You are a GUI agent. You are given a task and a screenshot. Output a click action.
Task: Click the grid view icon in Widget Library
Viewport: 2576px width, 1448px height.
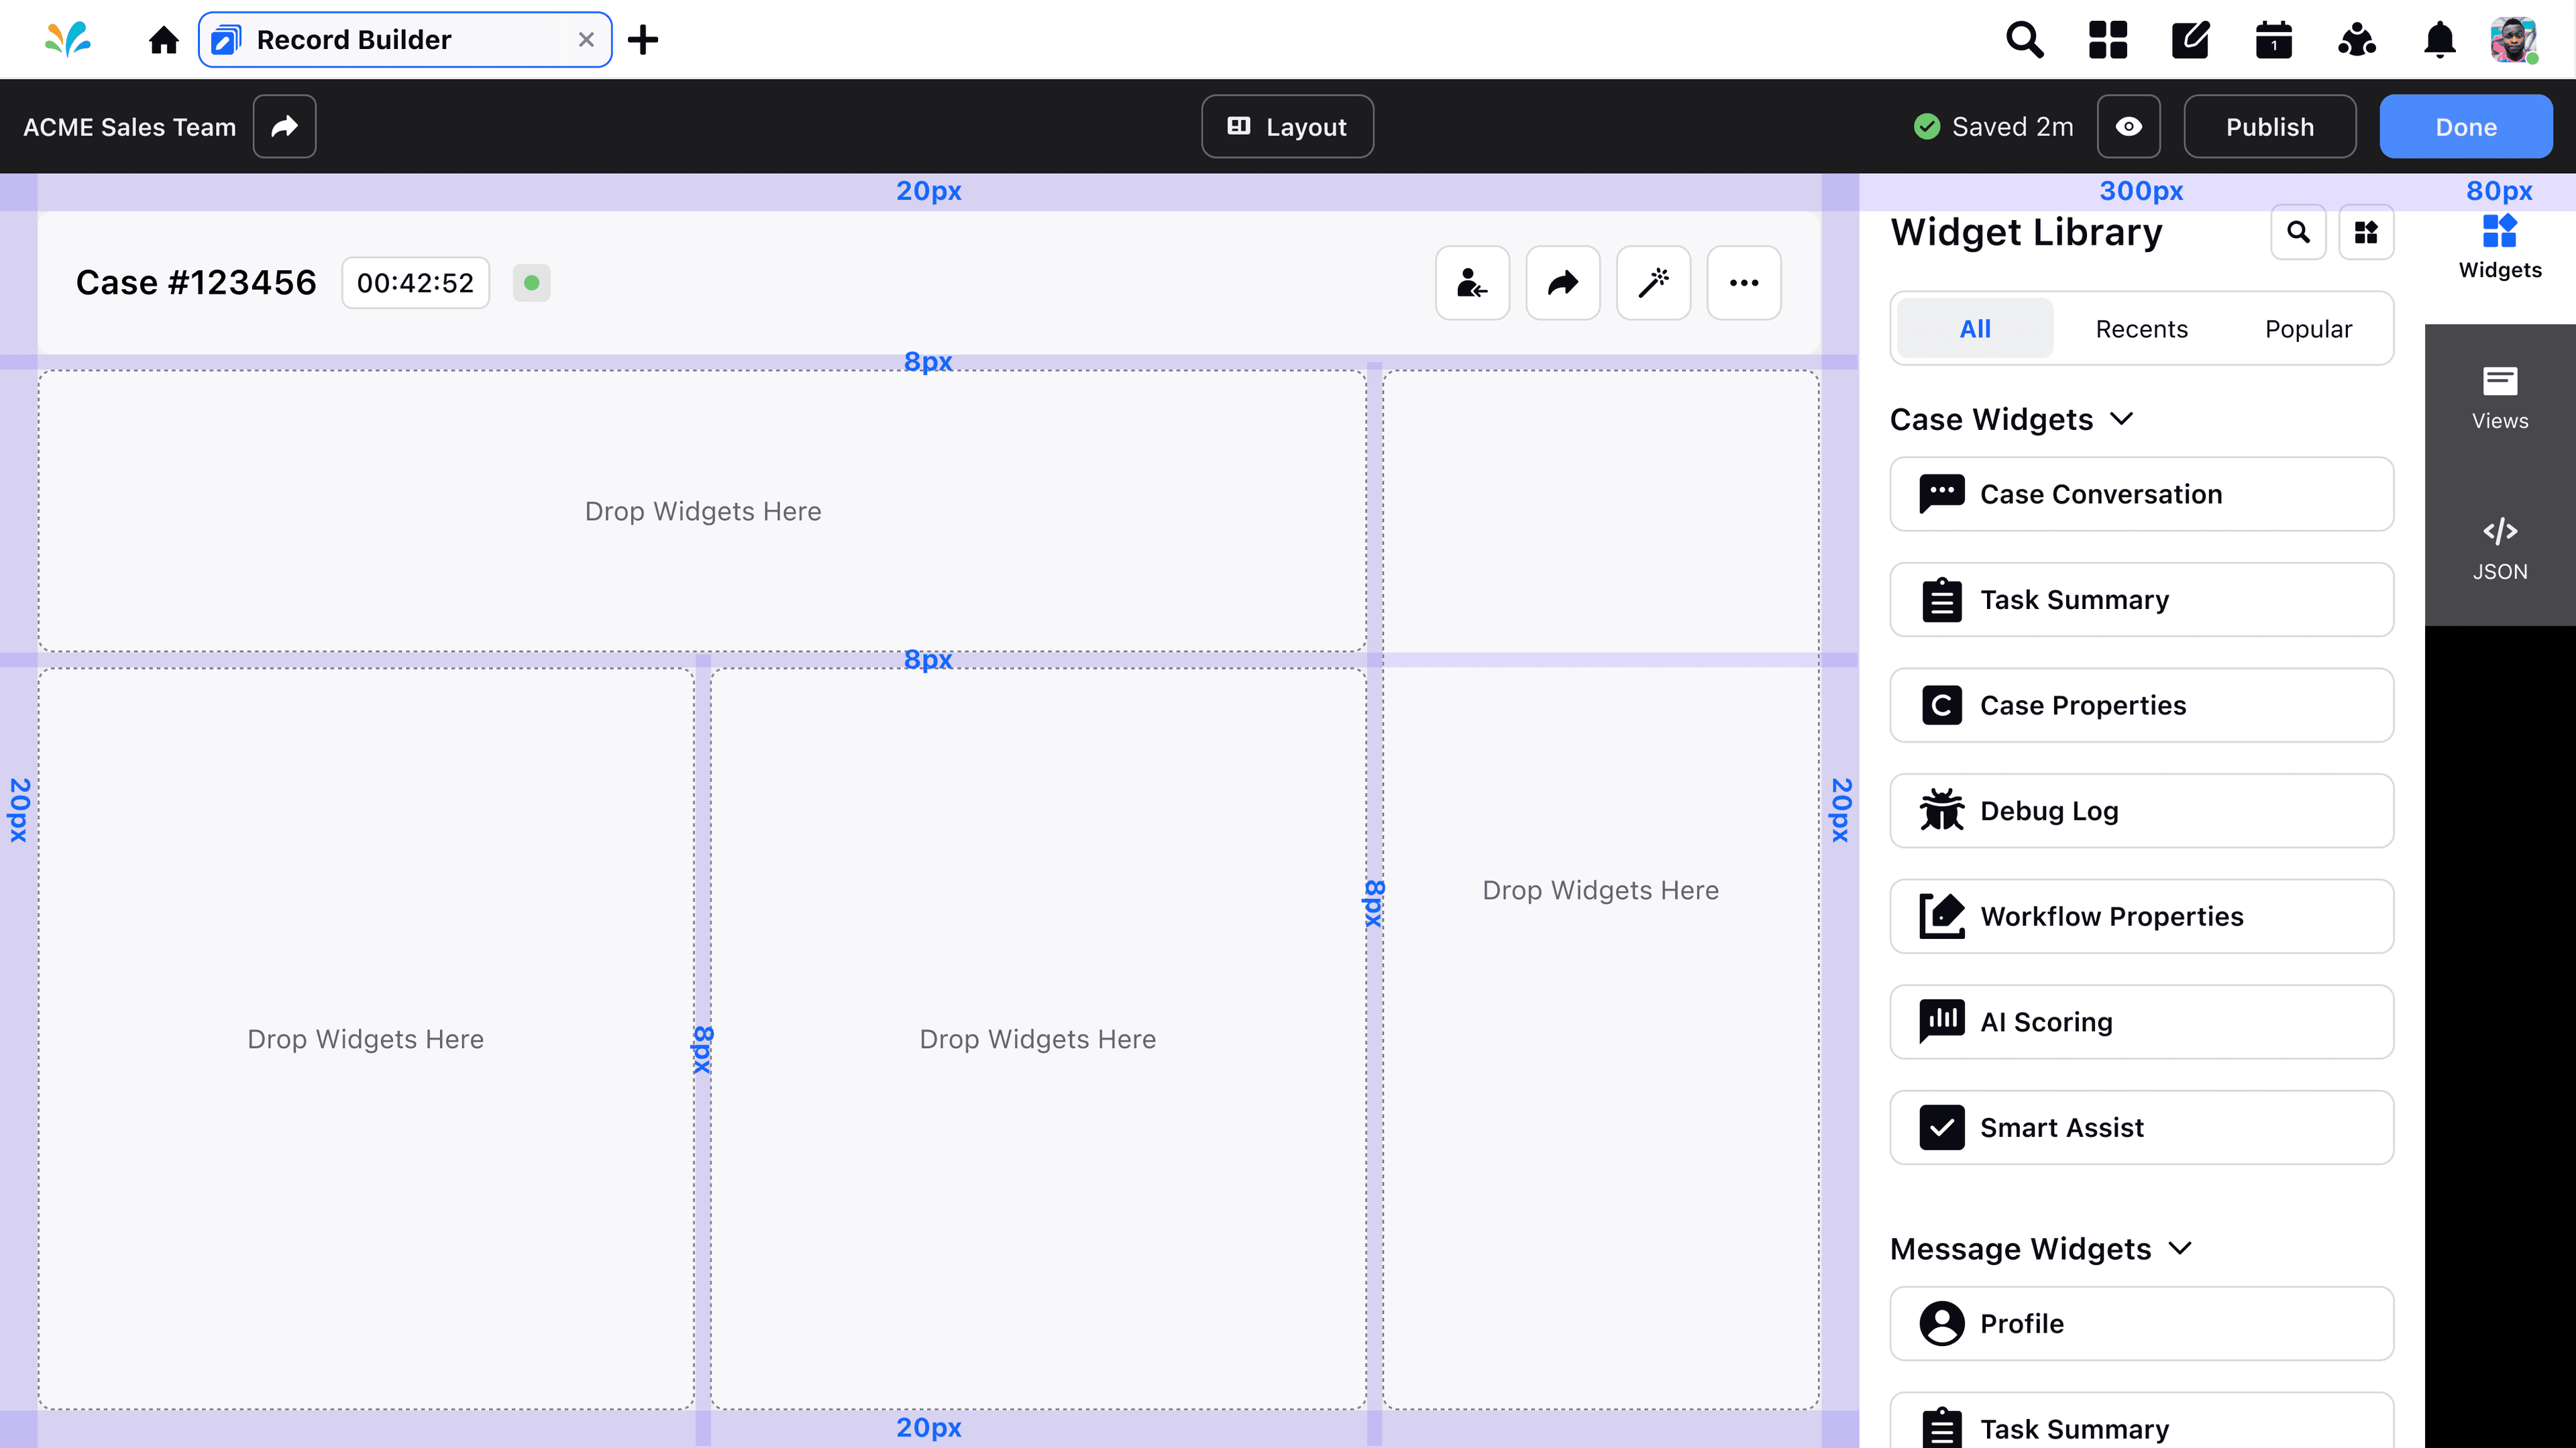coord(2365,233)
